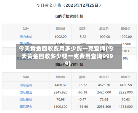
Task: Select the -65.38 change cell
Action: tap(82, 92)
